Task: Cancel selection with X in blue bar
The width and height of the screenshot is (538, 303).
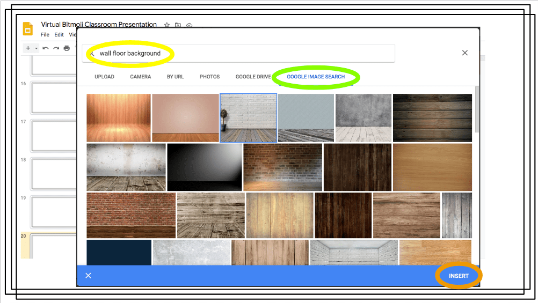Action: (89, 276)
